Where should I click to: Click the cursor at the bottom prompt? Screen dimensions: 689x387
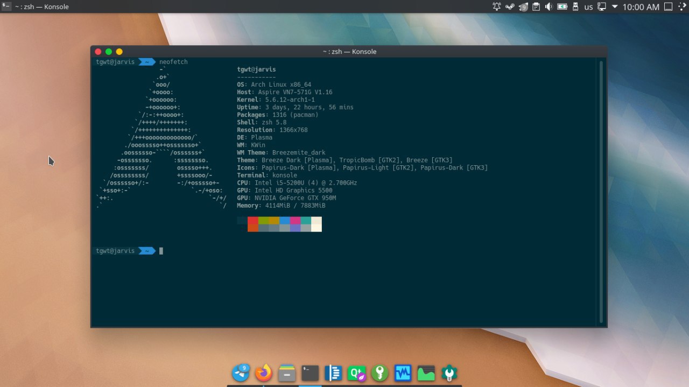[x=161, y=251]
